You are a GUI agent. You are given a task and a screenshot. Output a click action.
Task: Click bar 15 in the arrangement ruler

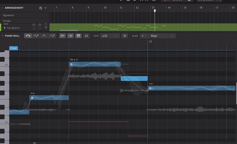pos(185,8)
